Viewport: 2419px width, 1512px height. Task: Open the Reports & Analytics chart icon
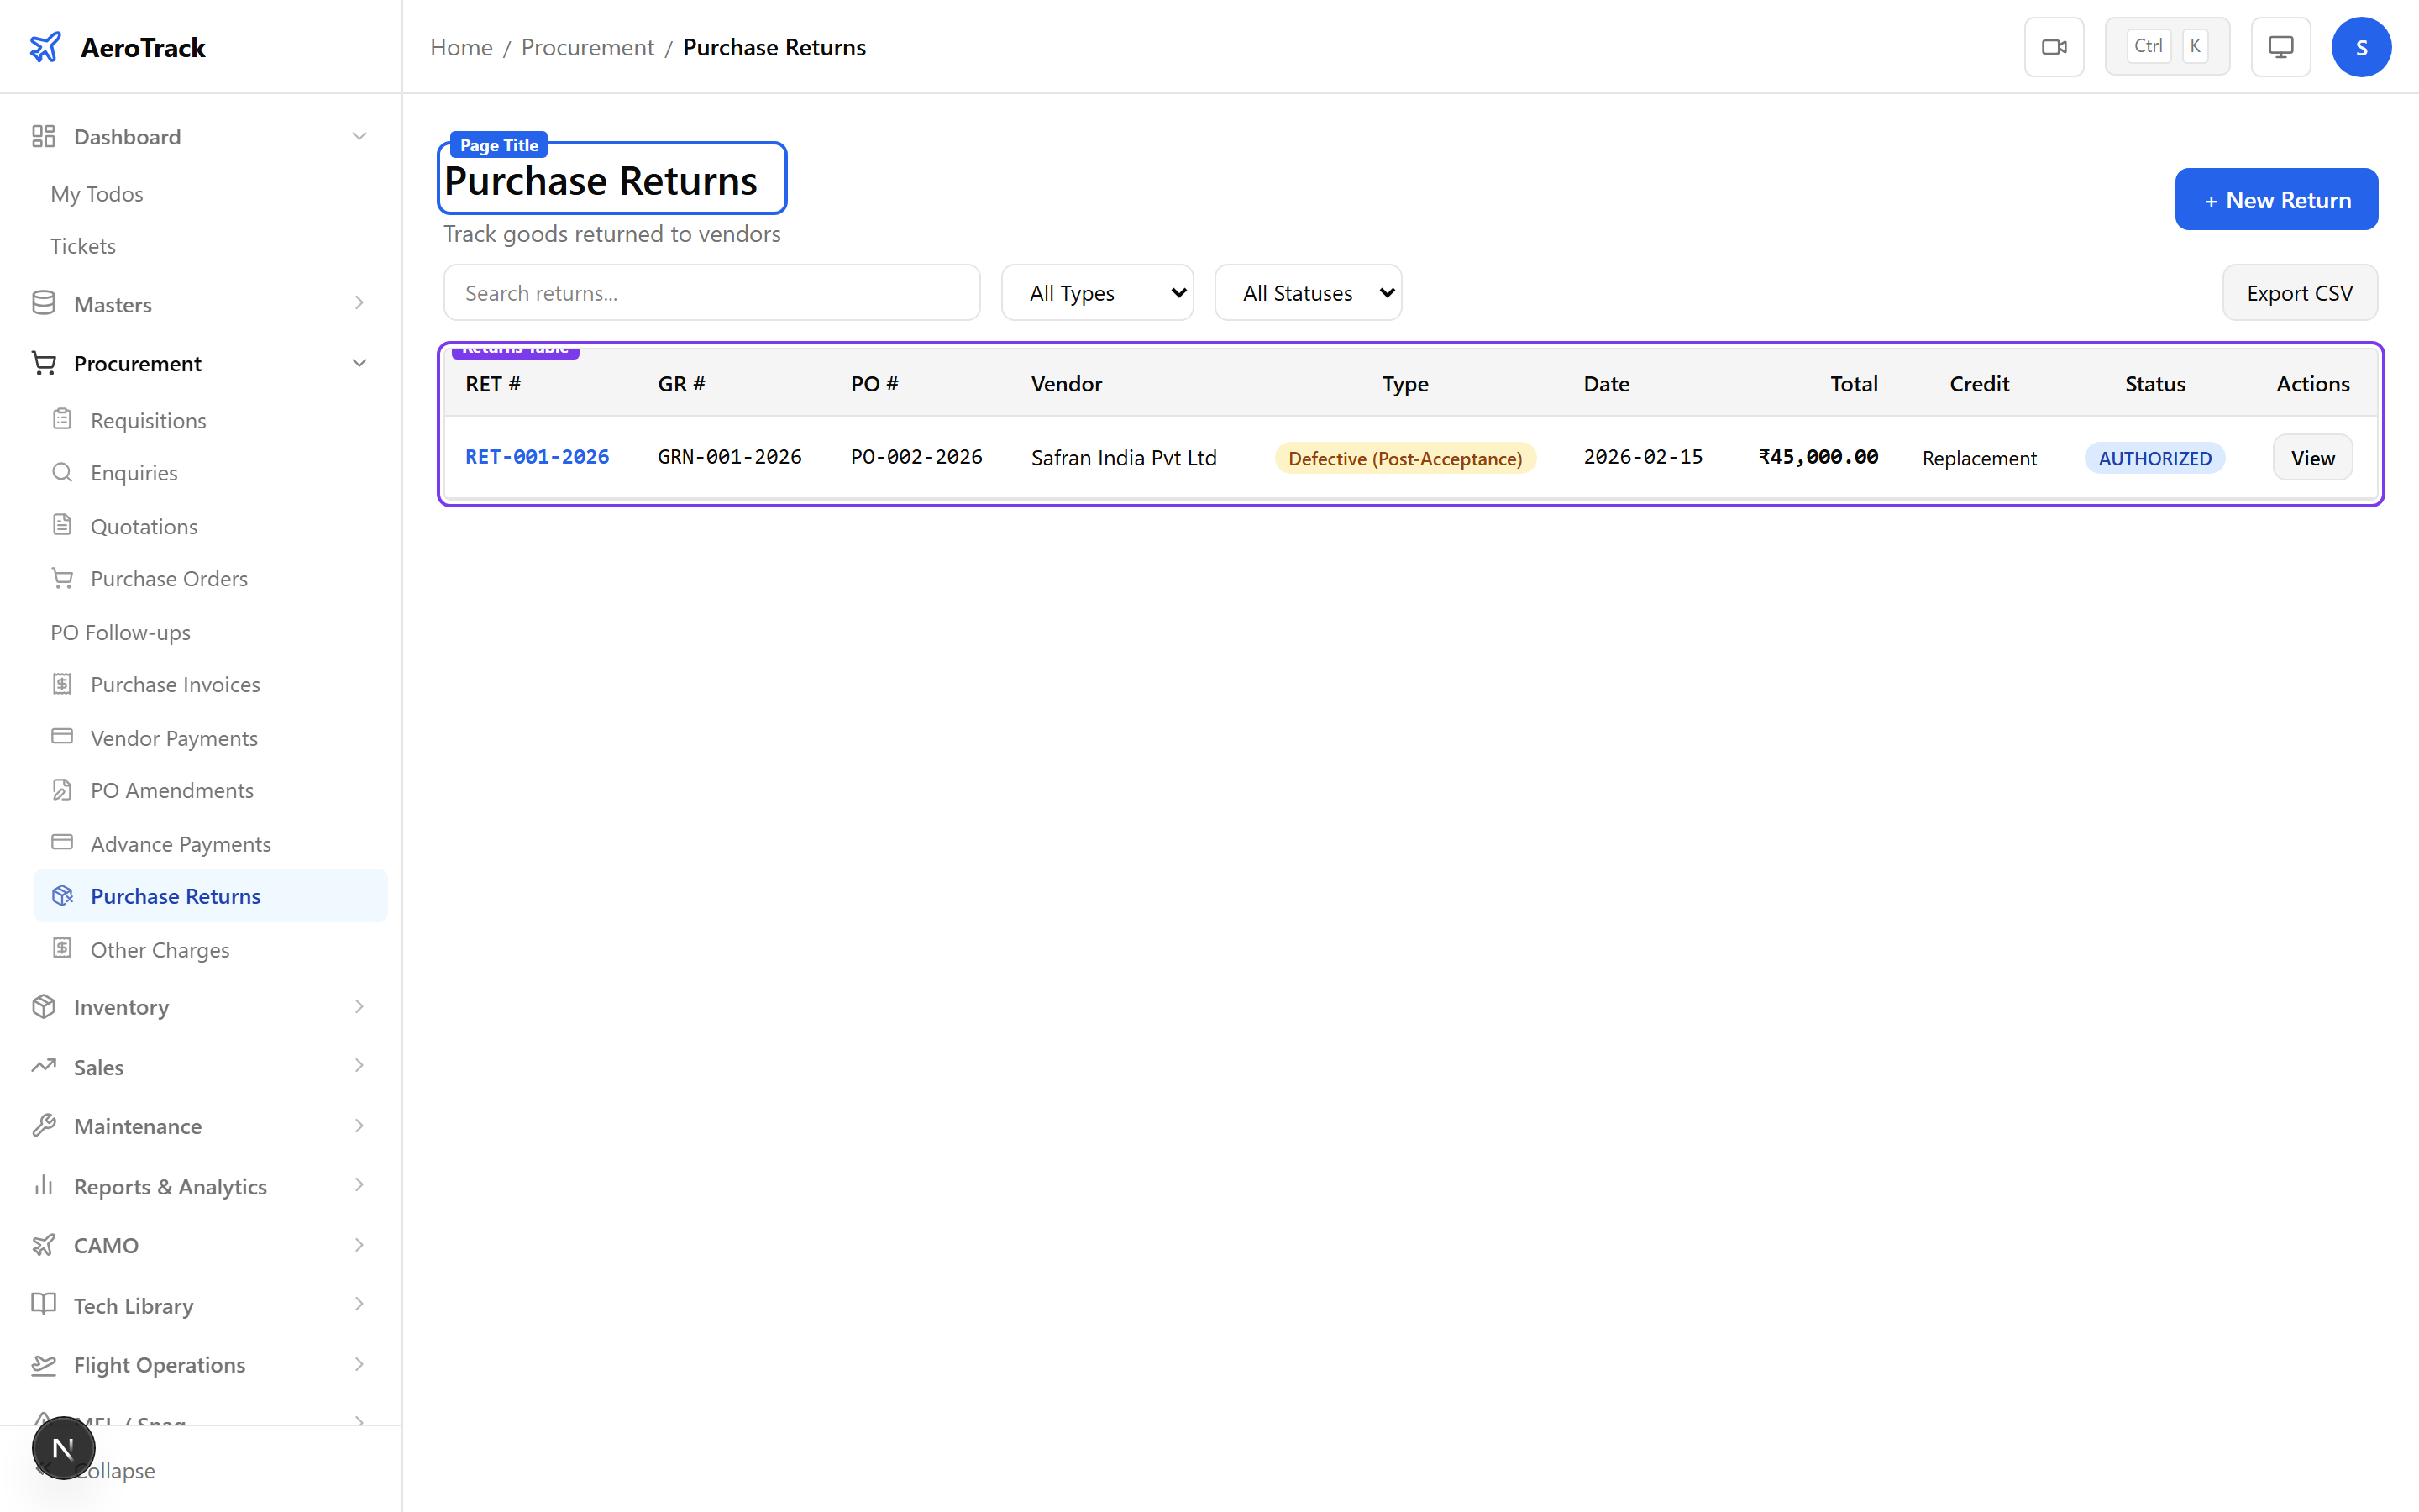tap(44, 1186)
